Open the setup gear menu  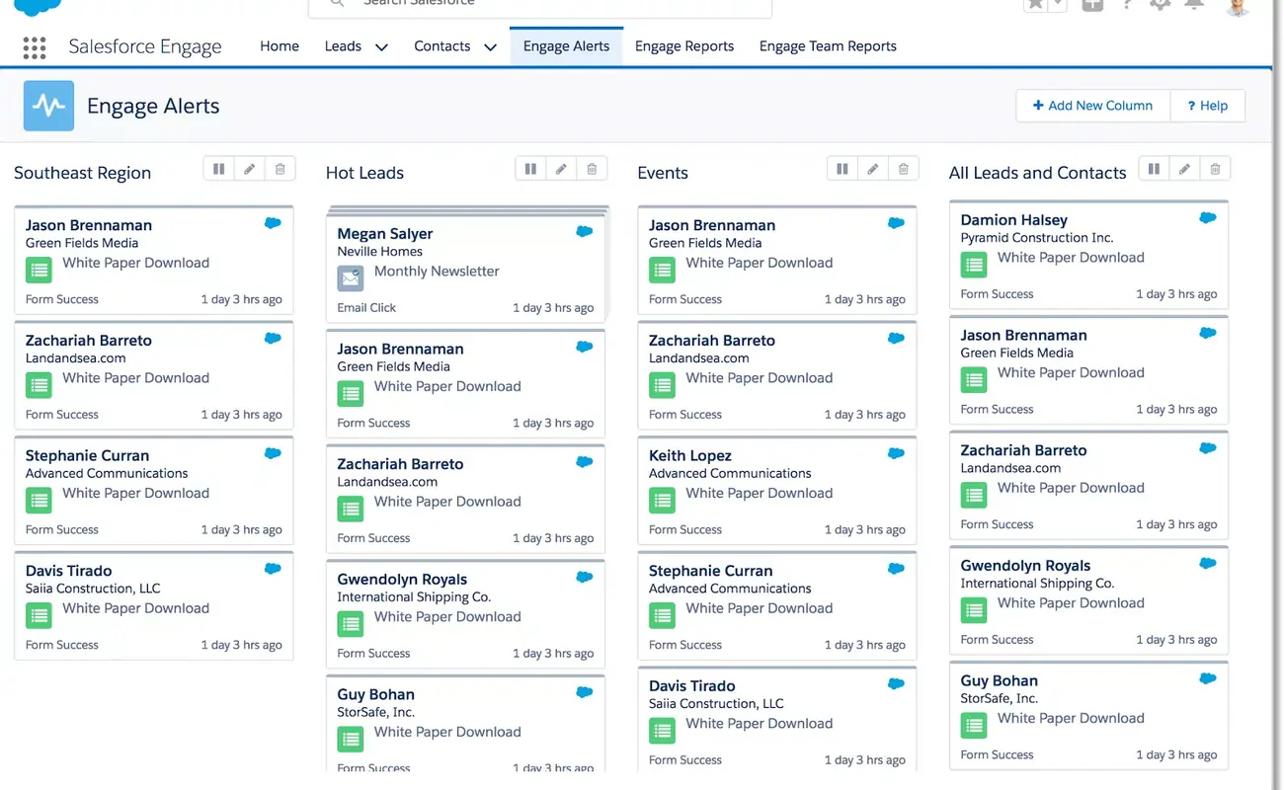click(1161, 4)
